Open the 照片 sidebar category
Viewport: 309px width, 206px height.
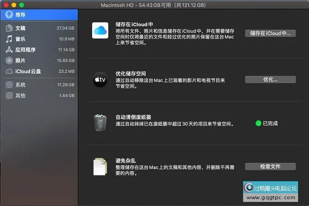(39, 61)
